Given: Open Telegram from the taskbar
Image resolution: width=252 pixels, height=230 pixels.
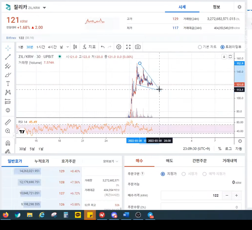Looking at the screenshot, I should coord(150,215).
